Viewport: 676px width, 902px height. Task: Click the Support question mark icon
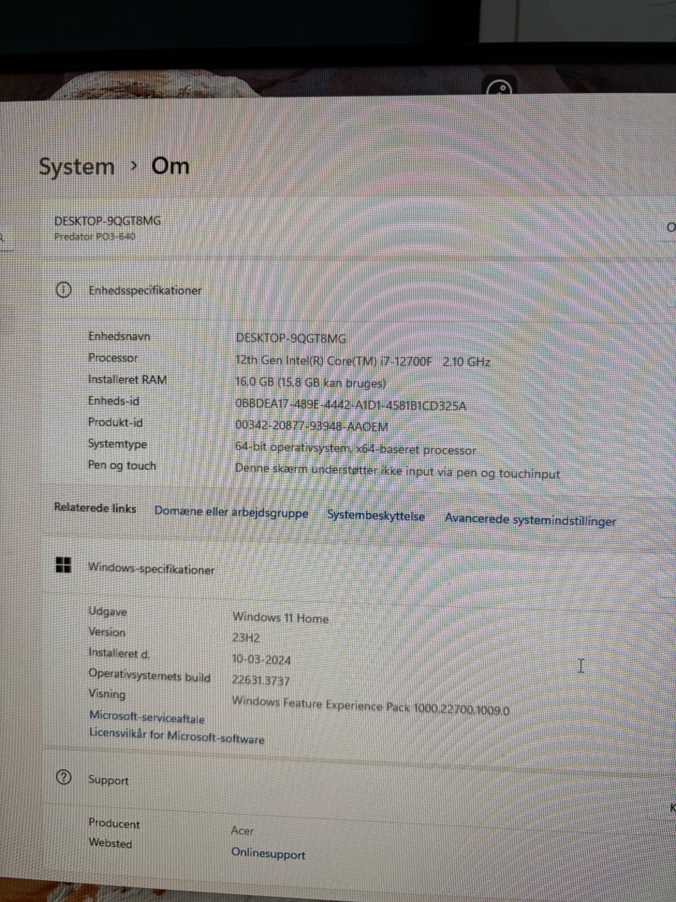(x=63, y=777)
